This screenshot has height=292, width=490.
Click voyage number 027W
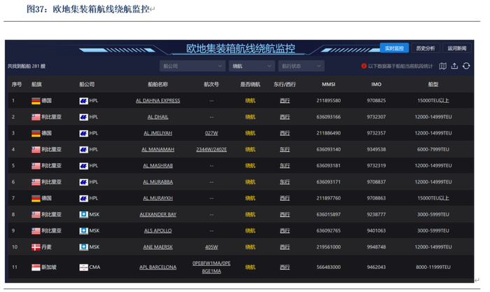(x=211, y=133)
